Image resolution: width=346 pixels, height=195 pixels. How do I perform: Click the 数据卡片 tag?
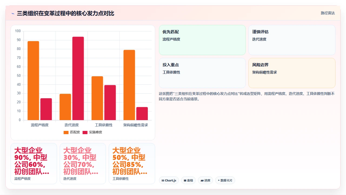(225, 180)
